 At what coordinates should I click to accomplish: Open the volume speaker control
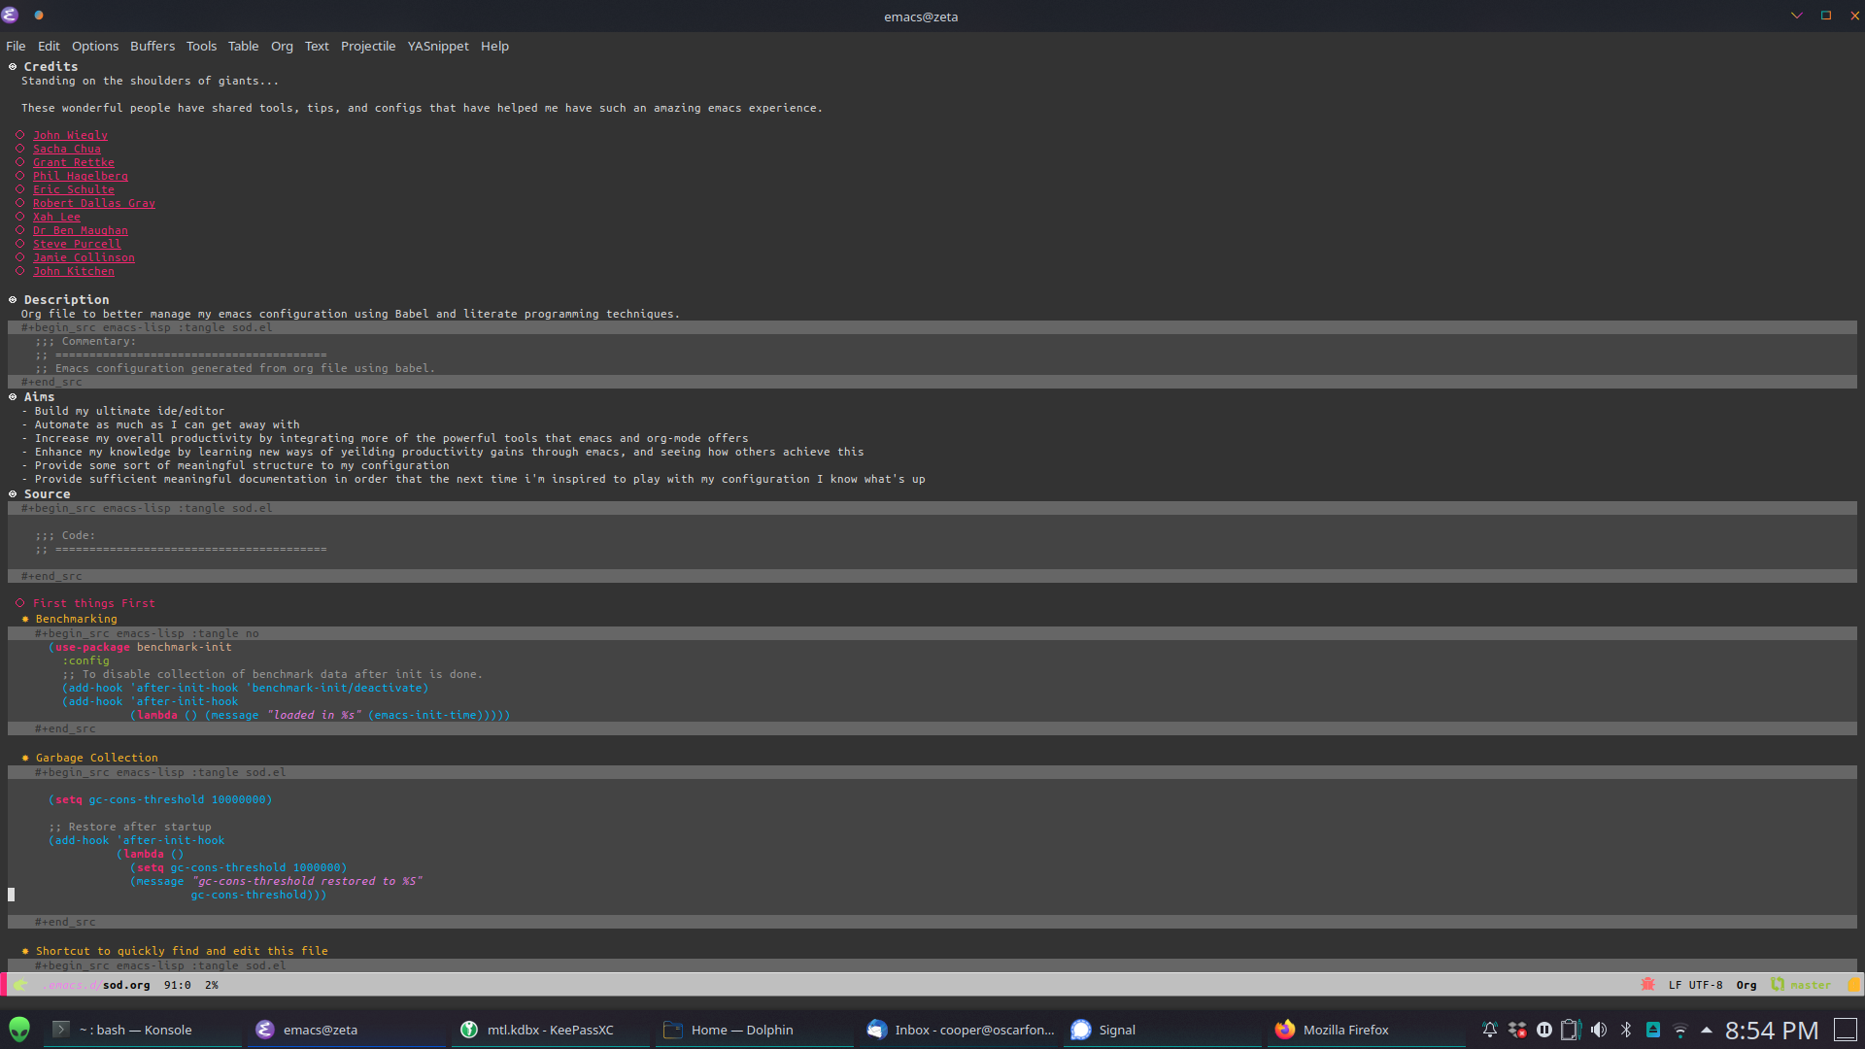(x=1599, y=1030)
